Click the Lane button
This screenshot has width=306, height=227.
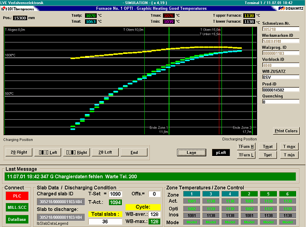click(x=191, y=152)
